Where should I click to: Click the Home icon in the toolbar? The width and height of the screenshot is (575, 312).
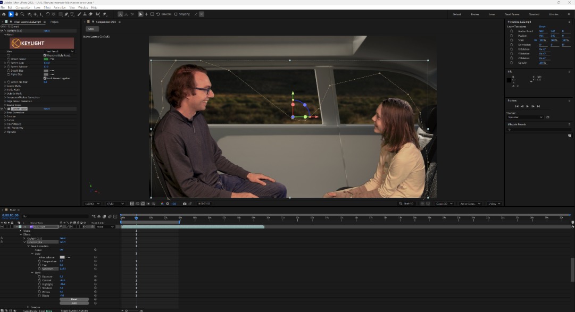click(4, 14)
